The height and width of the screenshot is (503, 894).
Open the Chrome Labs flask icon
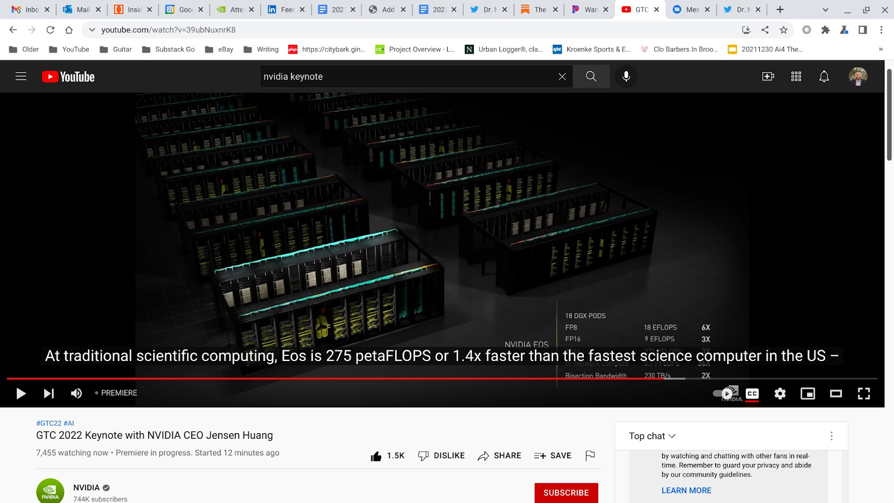coord(844,30)
